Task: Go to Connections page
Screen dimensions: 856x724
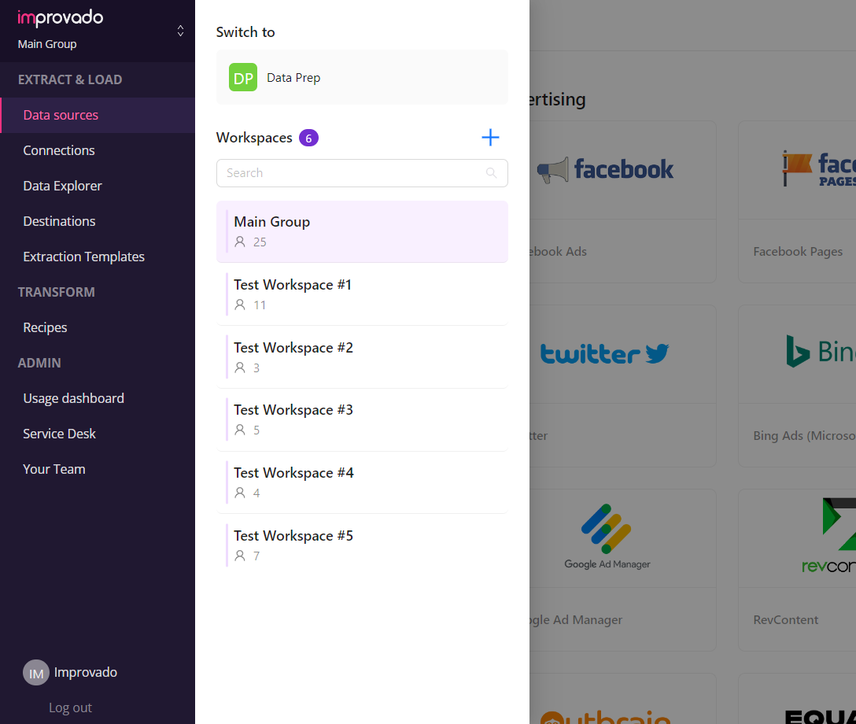Action: (59, 150)
